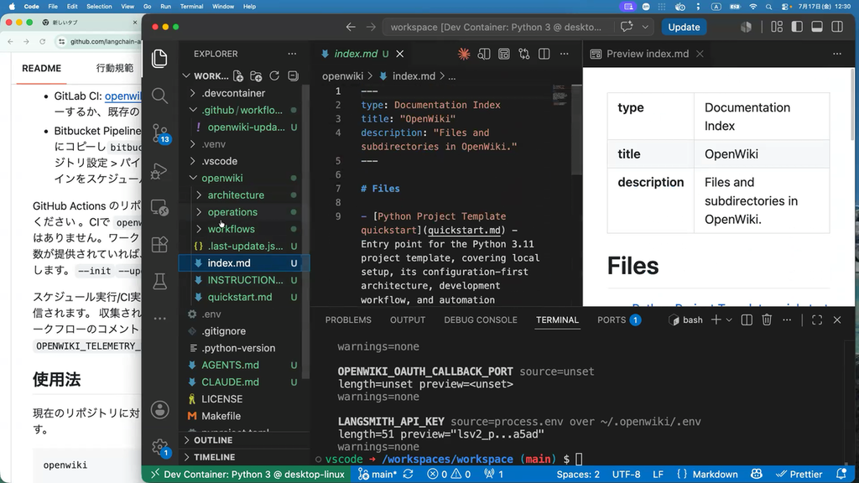Click the Dev Container Python 3 status button
This screenshot has height=483, width=859.
pyautogui.click(x=248, y=475)
